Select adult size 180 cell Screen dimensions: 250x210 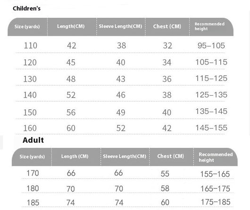pyautogui.click(x=33, y=188)
